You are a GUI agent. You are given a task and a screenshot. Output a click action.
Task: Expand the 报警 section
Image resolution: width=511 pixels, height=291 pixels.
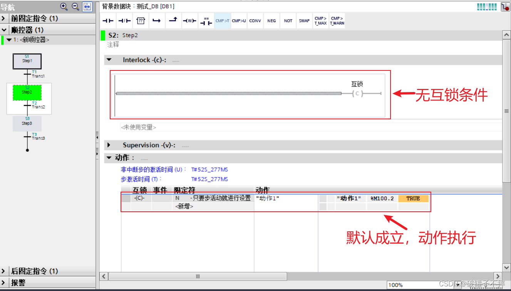(x=3, y=283)
